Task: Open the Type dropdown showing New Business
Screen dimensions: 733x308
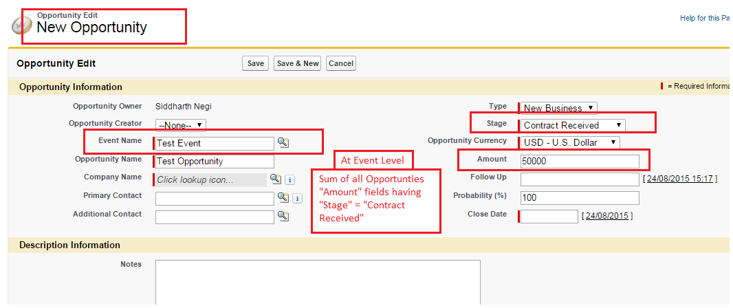Action: pos(558,108)
